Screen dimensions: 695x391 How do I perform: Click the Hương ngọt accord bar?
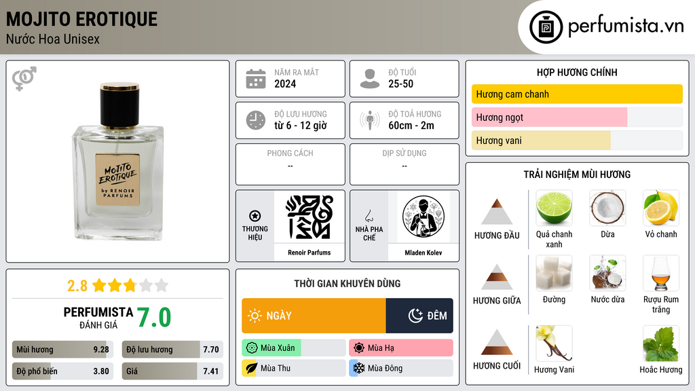coord(577,117)
